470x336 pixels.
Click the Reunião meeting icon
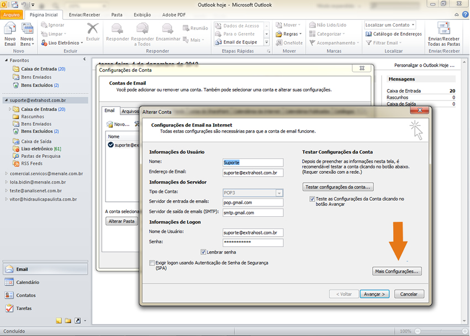click(x=186, y=28)
